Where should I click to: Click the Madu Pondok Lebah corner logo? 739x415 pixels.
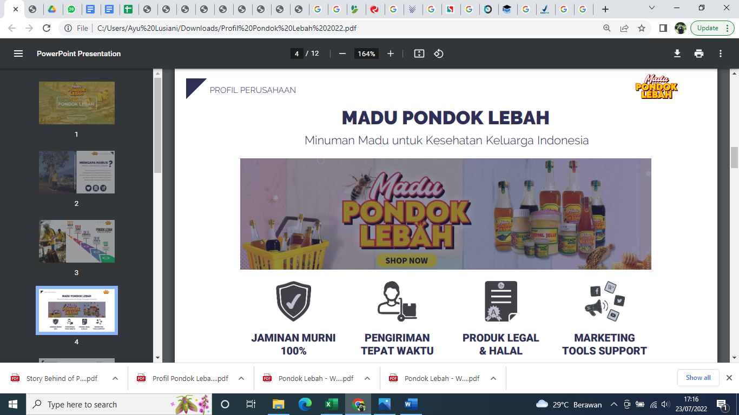657,86
